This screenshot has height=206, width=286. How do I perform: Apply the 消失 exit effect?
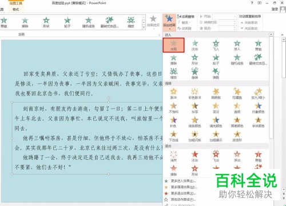click(173, 156)
